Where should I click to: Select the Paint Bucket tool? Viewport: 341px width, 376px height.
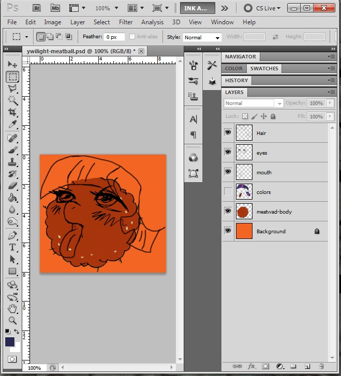(12, 198)
